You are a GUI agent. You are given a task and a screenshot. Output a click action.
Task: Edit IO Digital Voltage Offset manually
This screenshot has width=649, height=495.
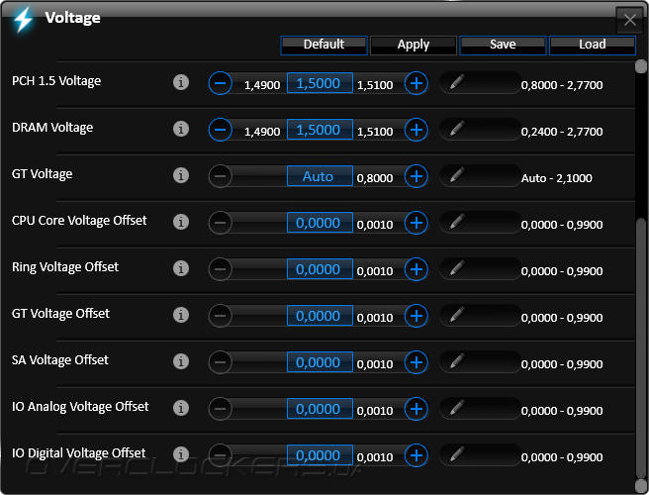457,454
